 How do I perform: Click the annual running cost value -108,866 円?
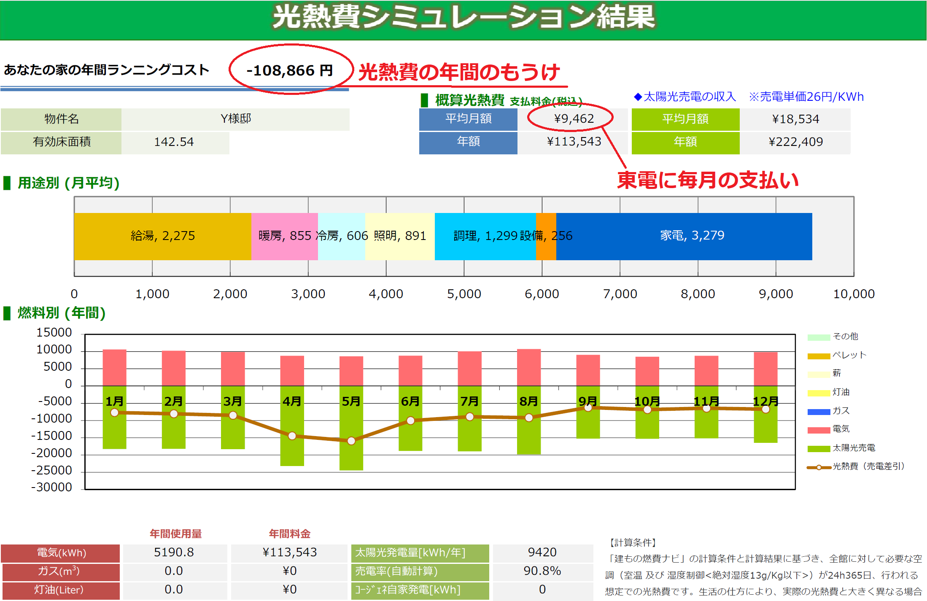(x=290, y=70)
